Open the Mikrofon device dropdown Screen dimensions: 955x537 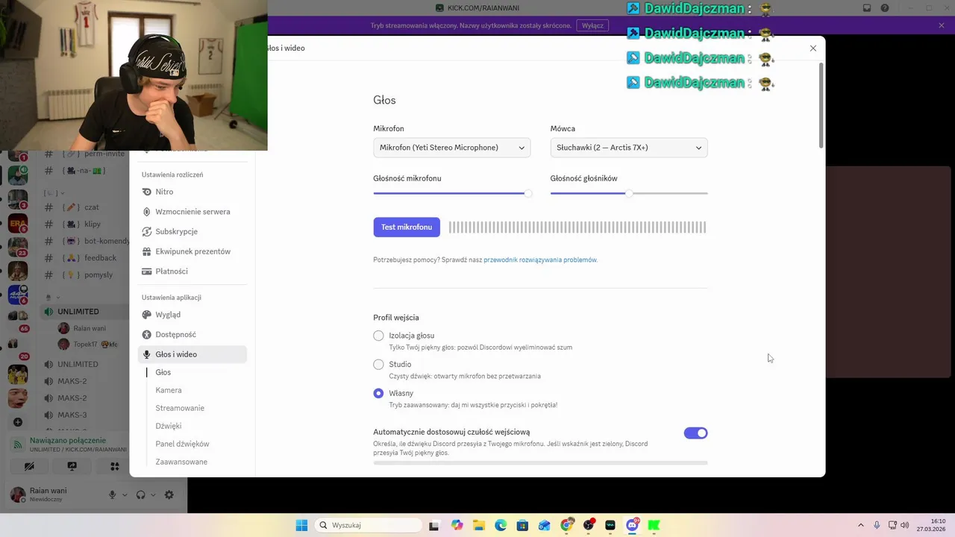[x=451, y=148]
